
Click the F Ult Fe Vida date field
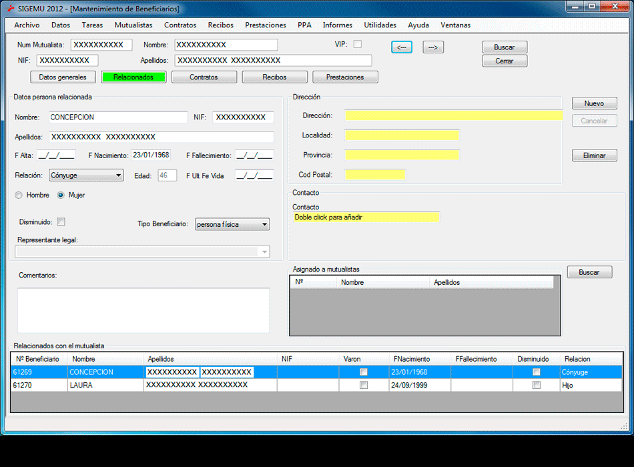(x=254, y=175)
